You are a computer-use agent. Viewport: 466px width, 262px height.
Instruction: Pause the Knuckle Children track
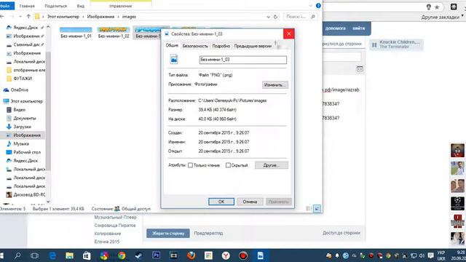(x=374, y=45)
